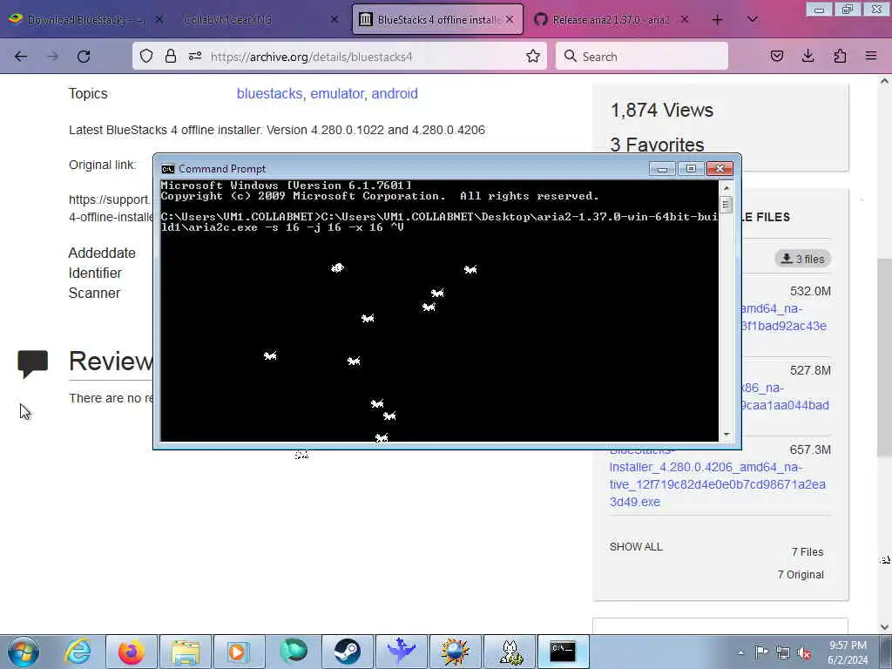892x669 pixels.
Task: Open the green globe taskbar app
Action: click(x=294, y=652)
